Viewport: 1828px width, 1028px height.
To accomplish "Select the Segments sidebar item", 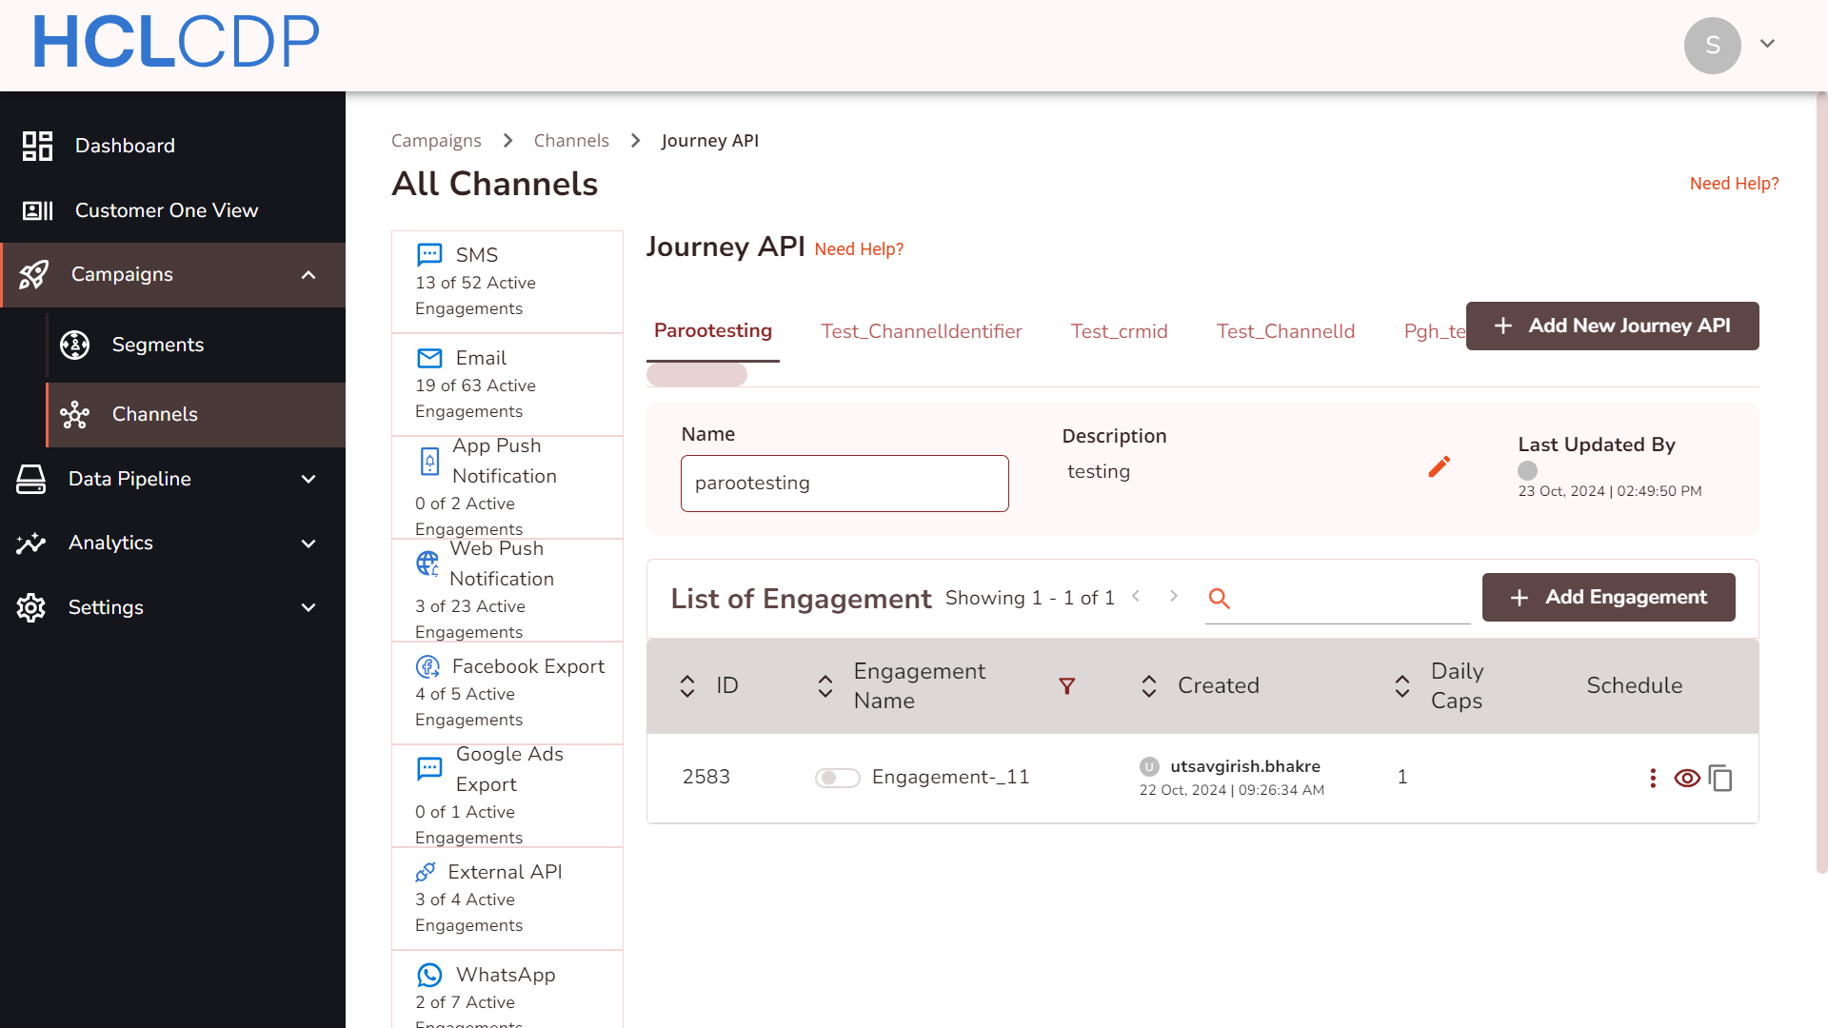I will [x=158, y=345].
